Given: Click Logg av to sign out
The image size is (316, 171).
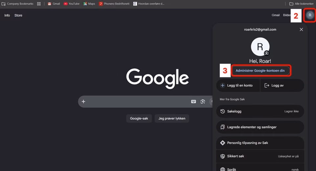Looking at the screenshot, I should 282,85.
